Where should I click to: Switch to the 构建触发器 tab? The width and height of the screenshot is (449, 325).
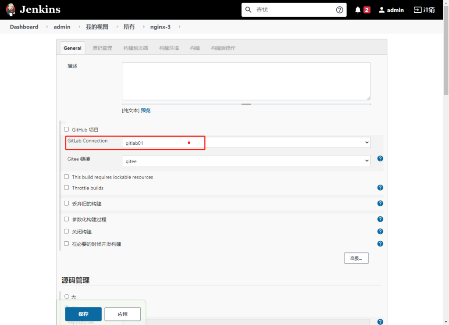[x=136, y=48]
